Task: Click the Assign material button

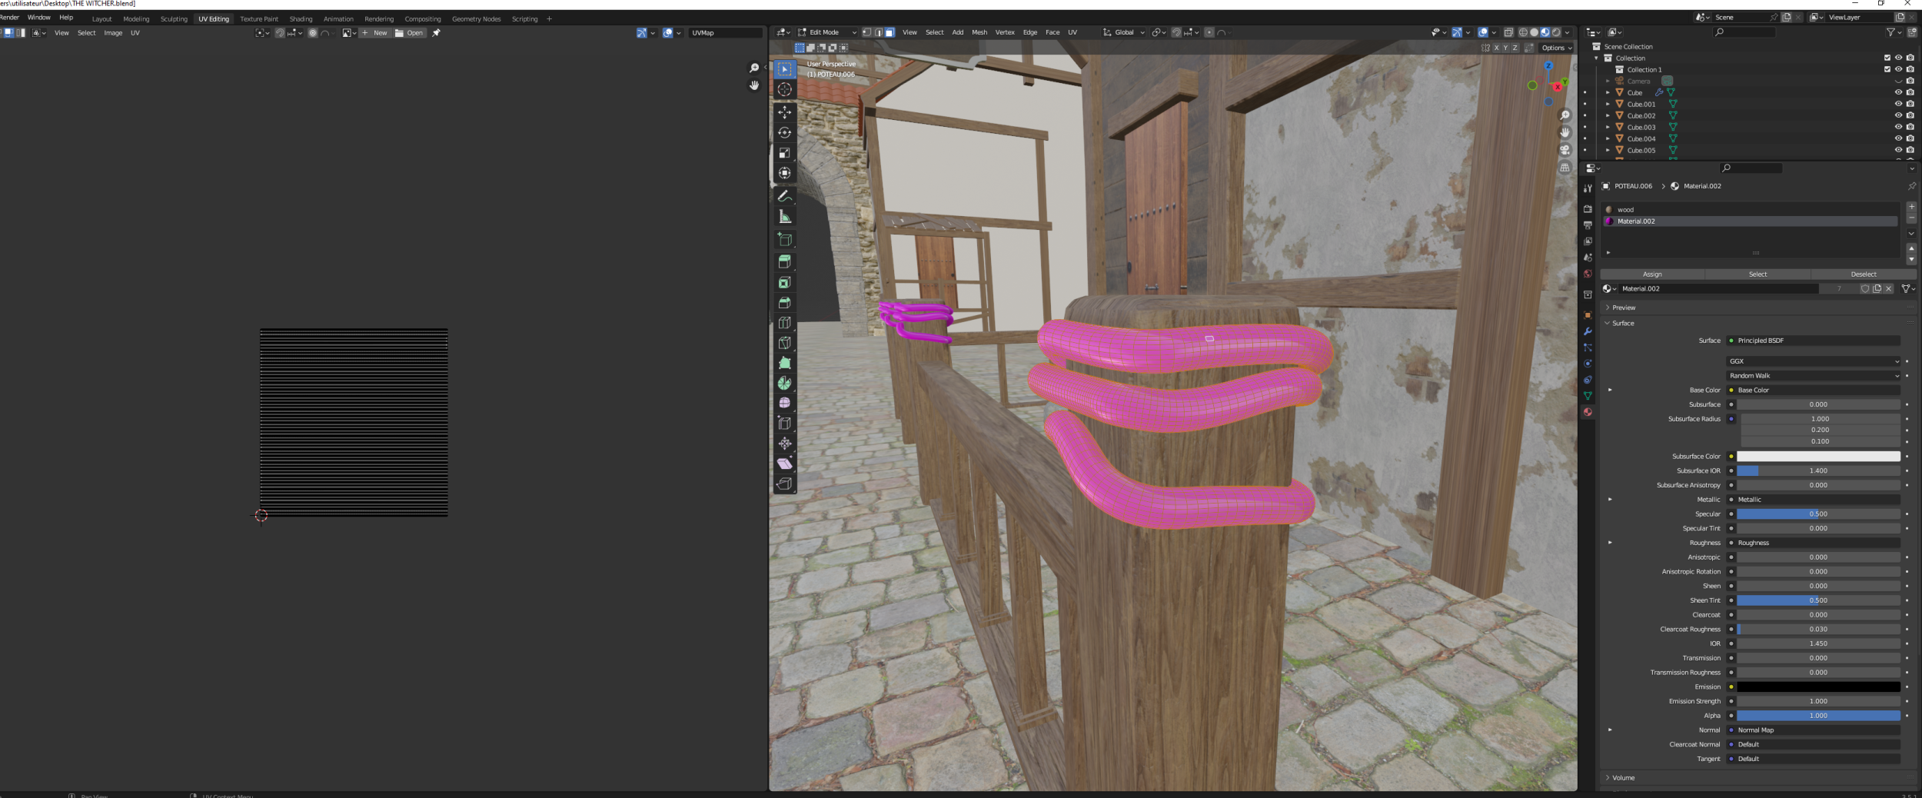Action: point(1652,274)
